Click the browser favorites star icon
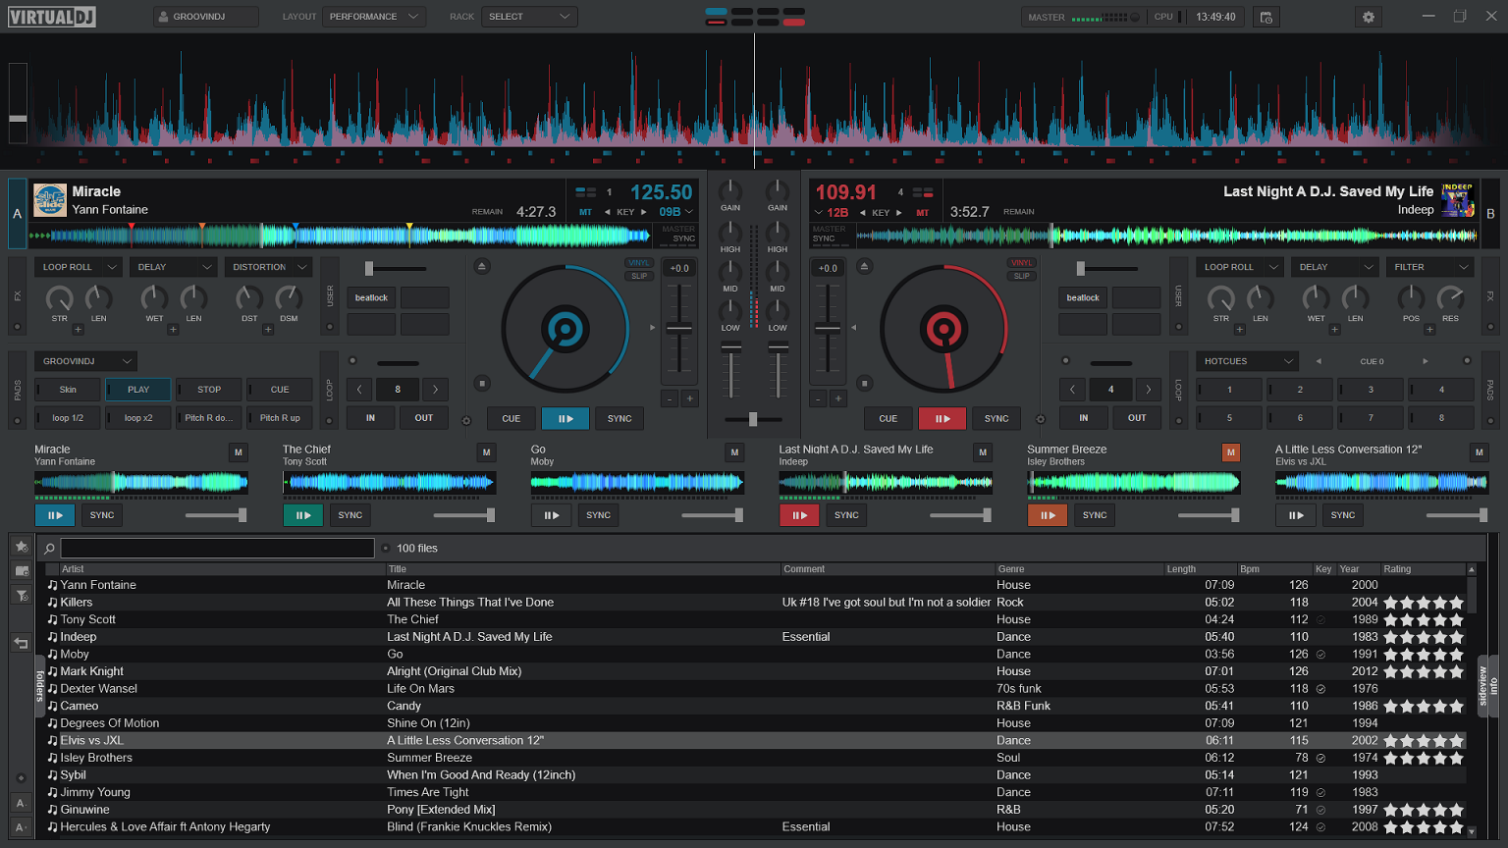 click(21, 546)
